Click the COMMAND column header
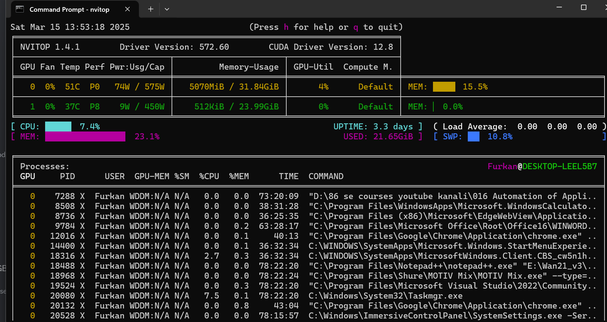The image size is (607, 322). tap(326, 176)
